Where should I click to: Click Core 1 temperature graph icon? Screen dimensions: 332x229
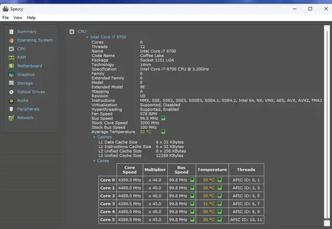pos(219,188)
